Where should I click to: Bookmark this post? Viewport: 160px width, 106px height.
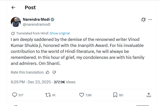115,95
